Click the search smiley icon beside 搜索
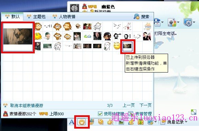The width and height of the screenshot is (199, 131). [136, 16]
